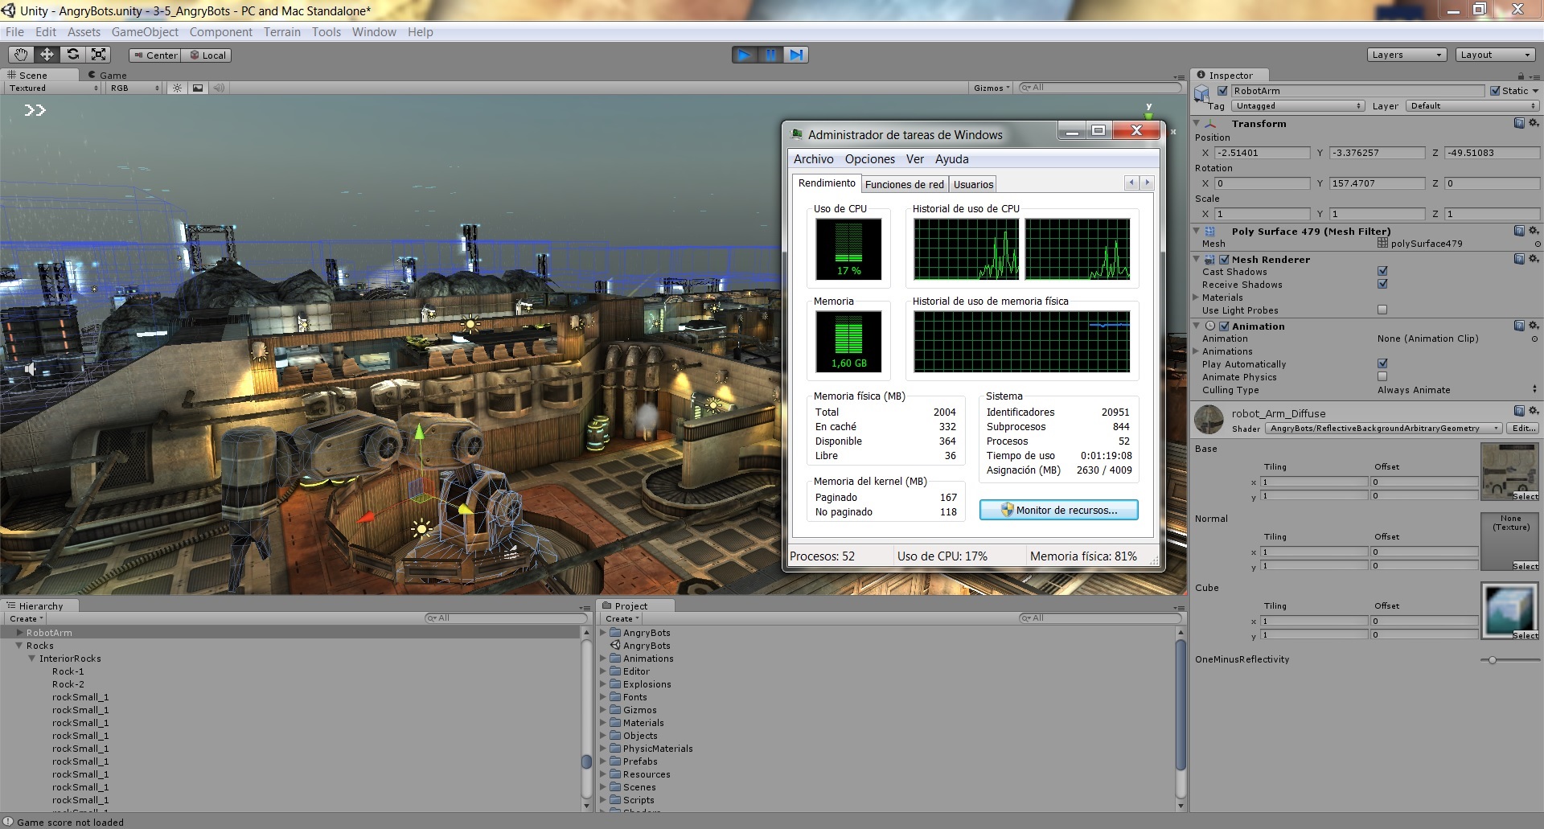Viewport: 1544px width, 829px height.
Task: Click the Position X input field
Action: tap(1262, 153)
